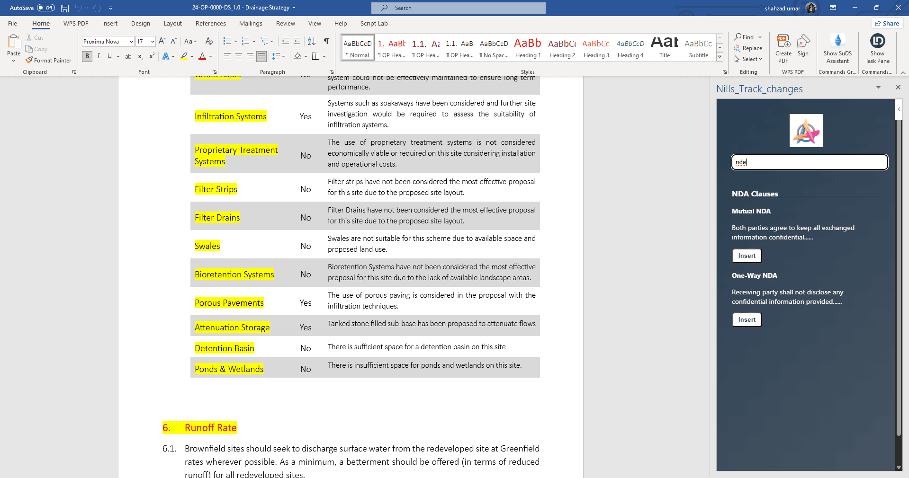Open the File menu
The image size is (909, 478).
pos(13,23)
